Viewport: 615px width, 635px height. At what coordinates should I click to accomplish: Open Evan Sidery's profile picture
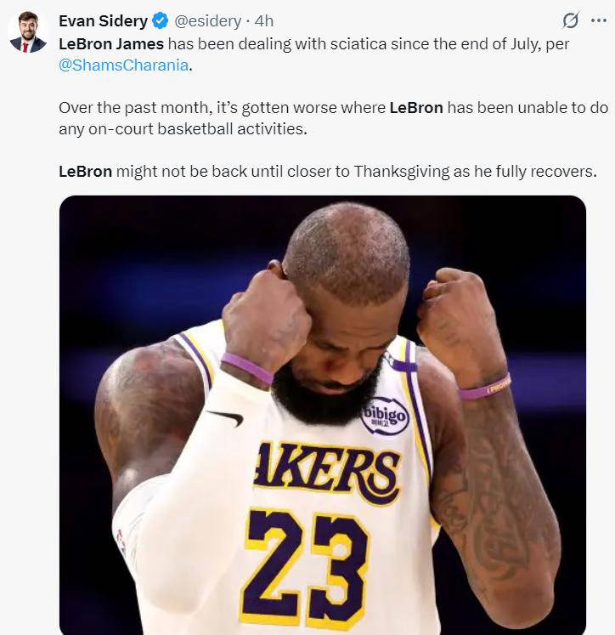[28, 33]
